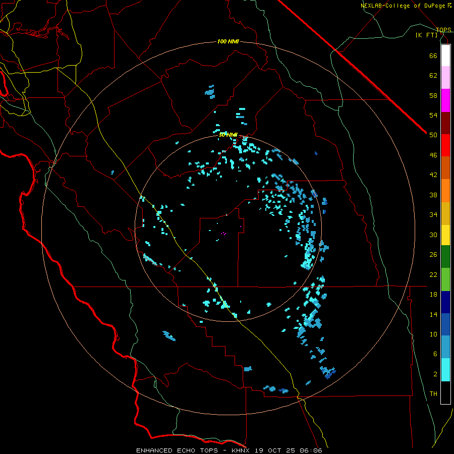Click the 46 legend value

point(433,155)
